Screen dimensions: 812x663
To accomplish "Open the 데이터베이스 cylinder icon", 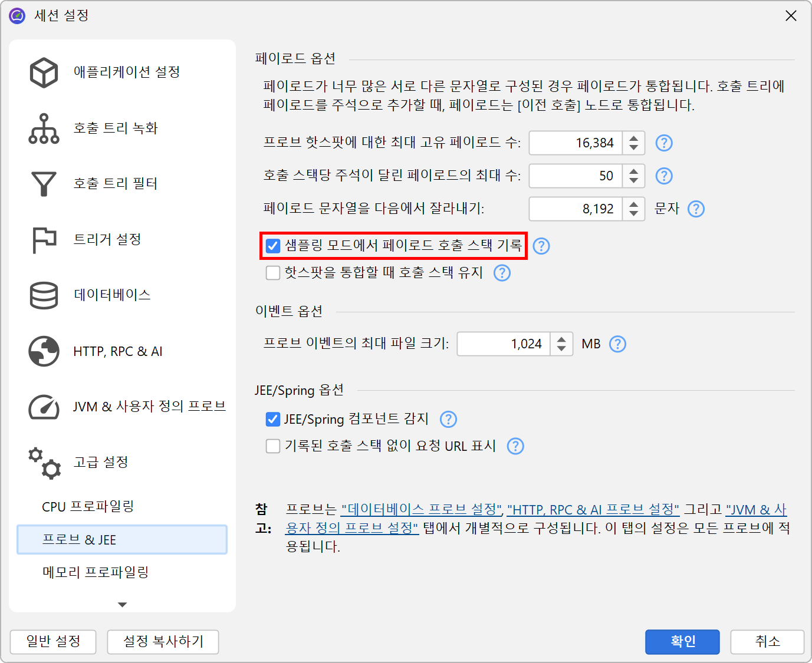I will coord(44,295).
